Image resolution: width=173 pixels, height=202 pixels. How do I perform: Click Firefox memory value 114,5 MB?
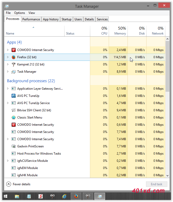(x=120, y=57)
